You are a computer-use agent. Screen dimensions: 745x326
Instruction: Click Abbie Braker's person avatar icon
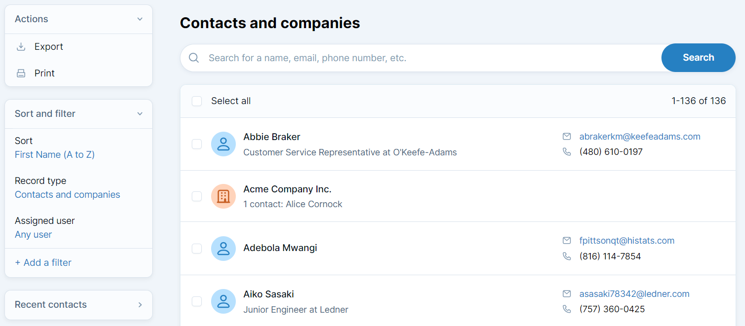click(x=223, y=144)
